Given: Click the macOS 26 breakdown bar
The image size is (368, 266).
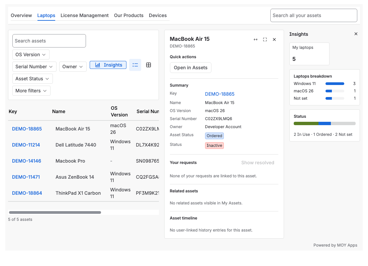Looking at the screenshot, I should click(335, 91).
